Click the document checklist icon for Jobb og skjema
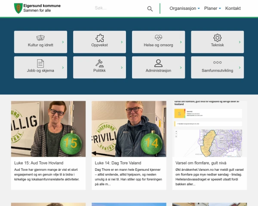The height and width of the screenshot is (206, 258). click(40, 64)
